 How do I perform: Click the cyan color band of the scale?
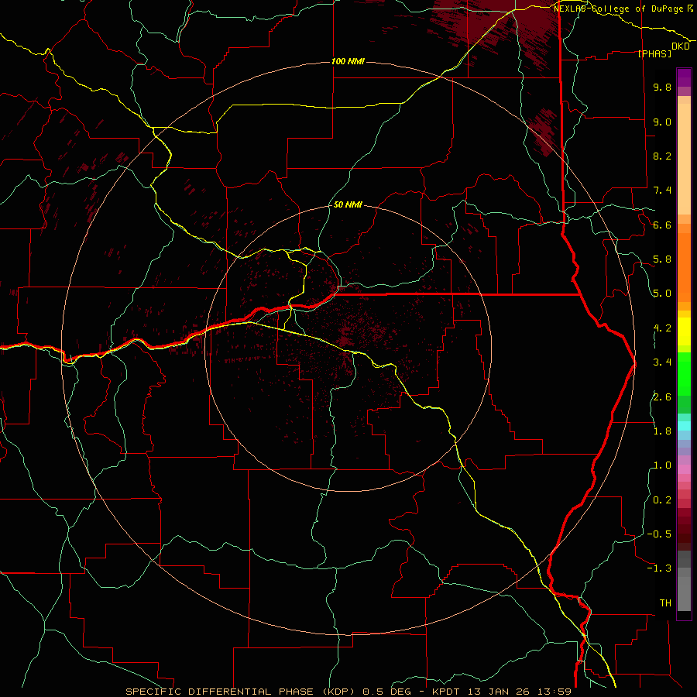[x=684, y=426]
